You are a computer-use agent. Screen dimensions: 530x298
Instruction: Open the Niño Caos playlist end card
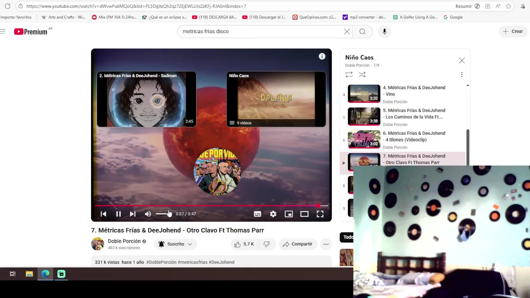click(276, 99)
